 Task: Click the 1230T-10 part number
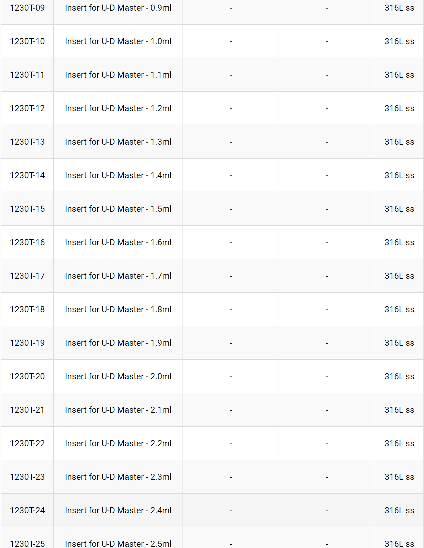pyautogui.click(x=27, y=41)
